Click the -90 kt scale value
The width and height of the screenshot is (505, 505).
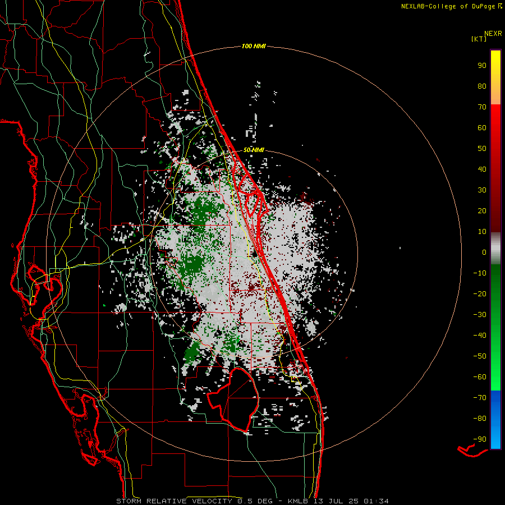tap(480, 439)
